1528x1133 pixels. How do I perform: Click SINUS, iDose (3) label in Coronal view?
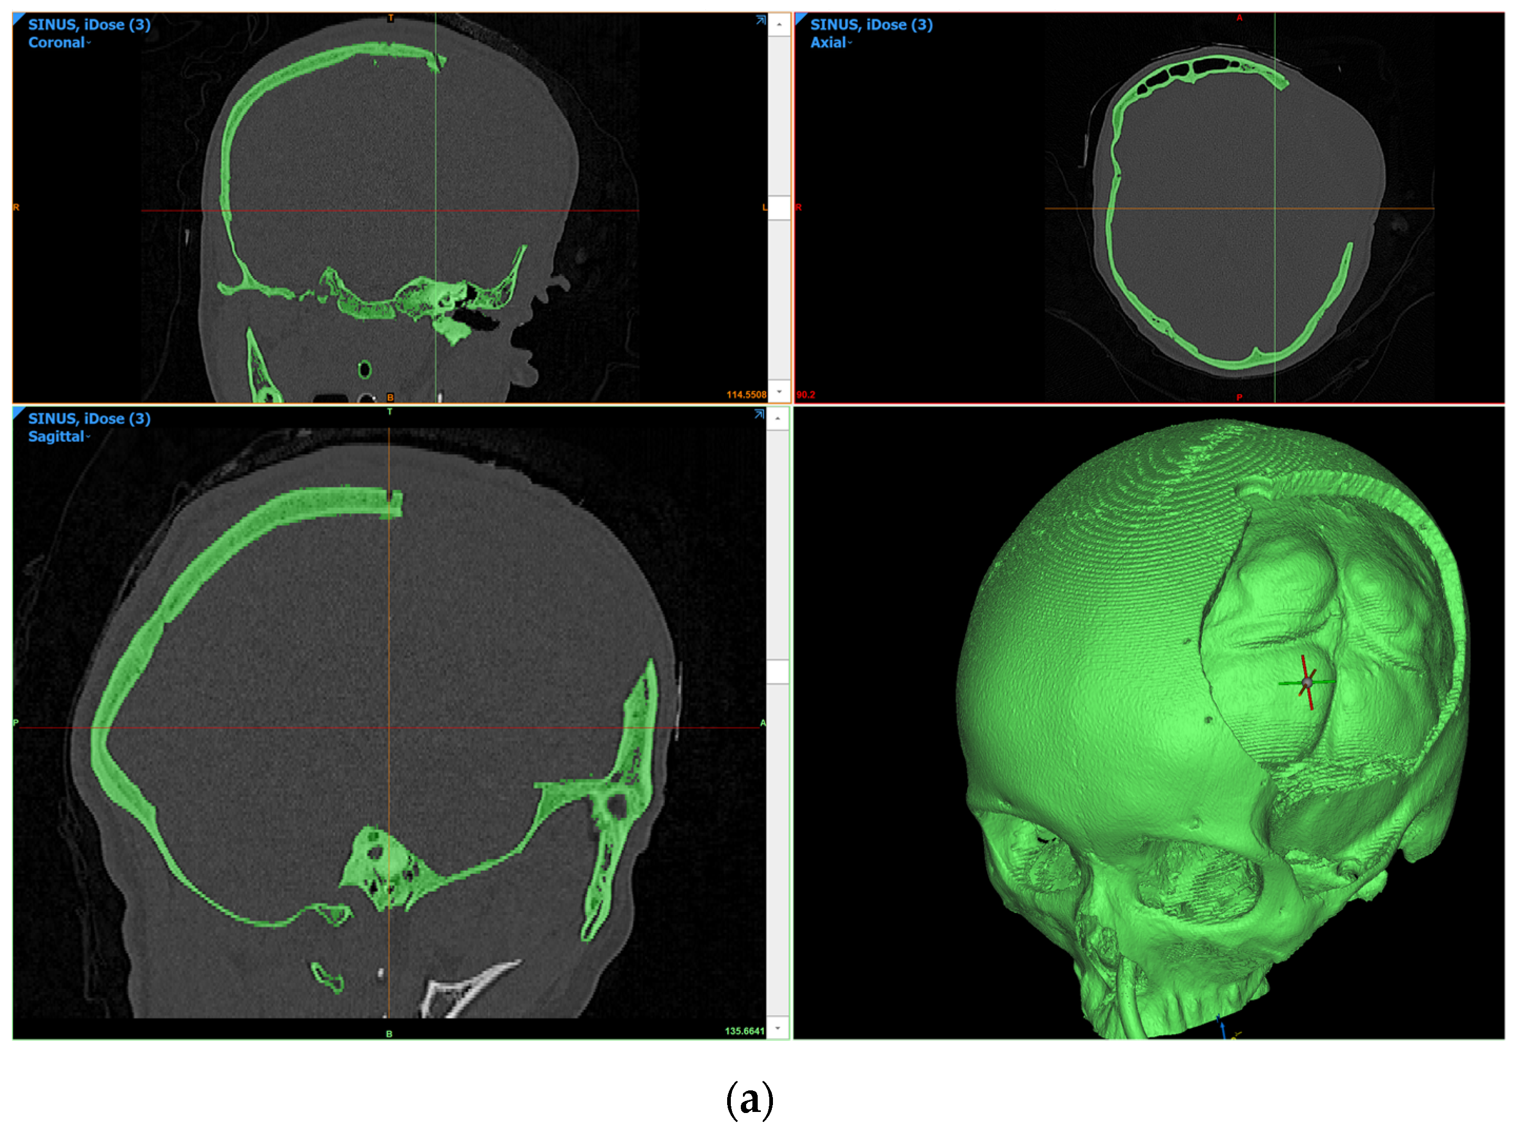(89, 25)
